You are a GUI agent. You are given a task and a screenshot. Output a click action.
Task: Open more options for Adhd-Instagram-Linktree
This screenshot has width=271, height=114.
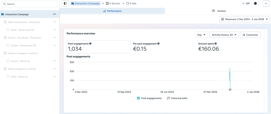click(55, 69)
